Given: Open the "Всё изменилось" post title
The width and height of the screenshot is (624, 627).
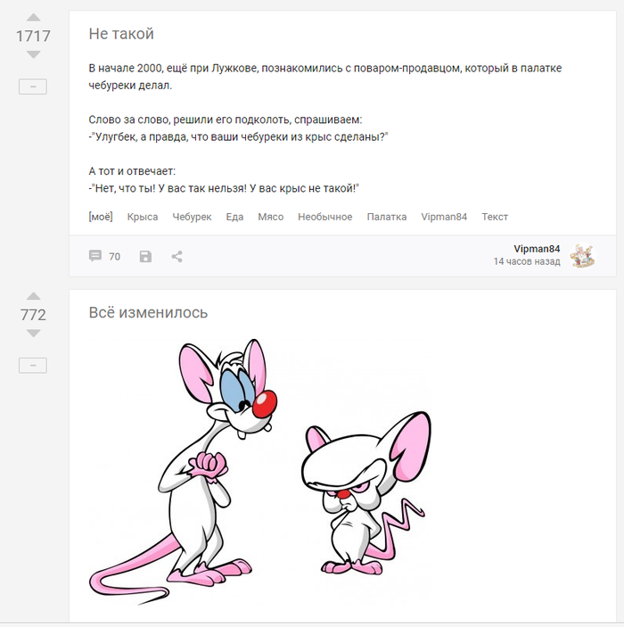Looking at the screenshot, I should coord(148,313).
